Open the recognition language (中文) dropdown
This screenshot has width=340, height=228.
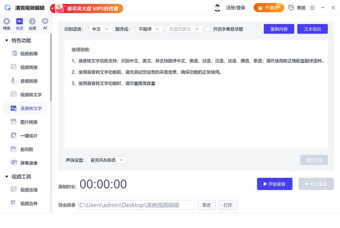(x=100, y=29)
